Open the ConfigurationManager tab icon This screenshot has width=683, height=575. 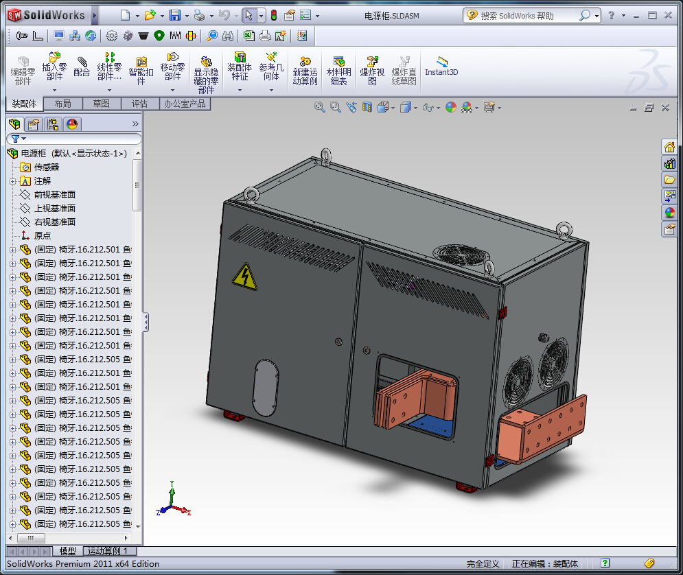[x=52, y=124]
